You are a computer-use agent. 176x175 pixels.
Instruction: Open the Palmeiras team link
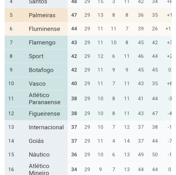42,15
